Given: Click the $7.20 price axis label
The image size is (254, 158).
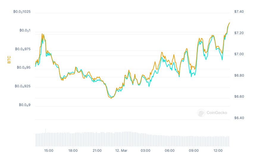Looking at the screenshot, I should point(239,33).
